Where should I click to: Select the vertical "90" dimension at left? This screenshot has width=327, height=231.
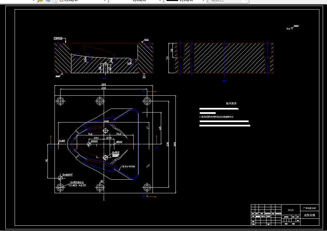coord(47,161)
